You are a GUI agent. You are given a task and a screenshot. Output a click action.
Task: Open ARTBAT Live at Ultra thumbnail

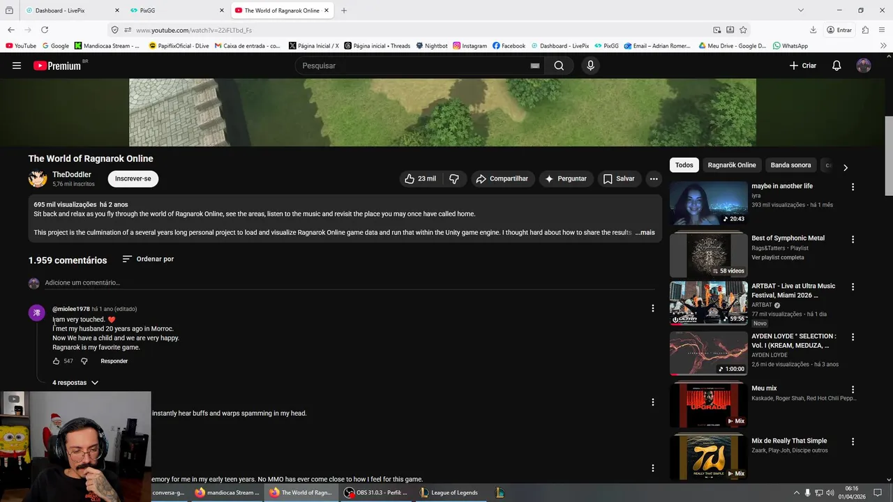coord(708,303)
